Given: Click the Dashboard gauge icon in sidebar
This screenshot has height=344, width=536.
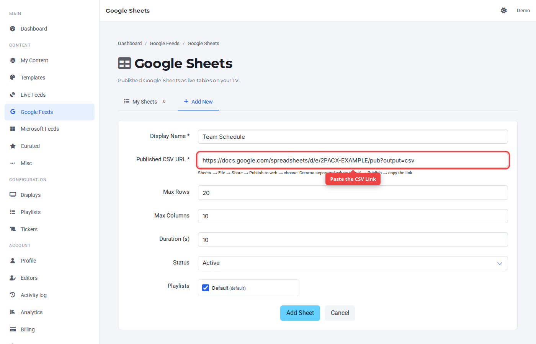Looking at the screenshot, I should (13, 29).
